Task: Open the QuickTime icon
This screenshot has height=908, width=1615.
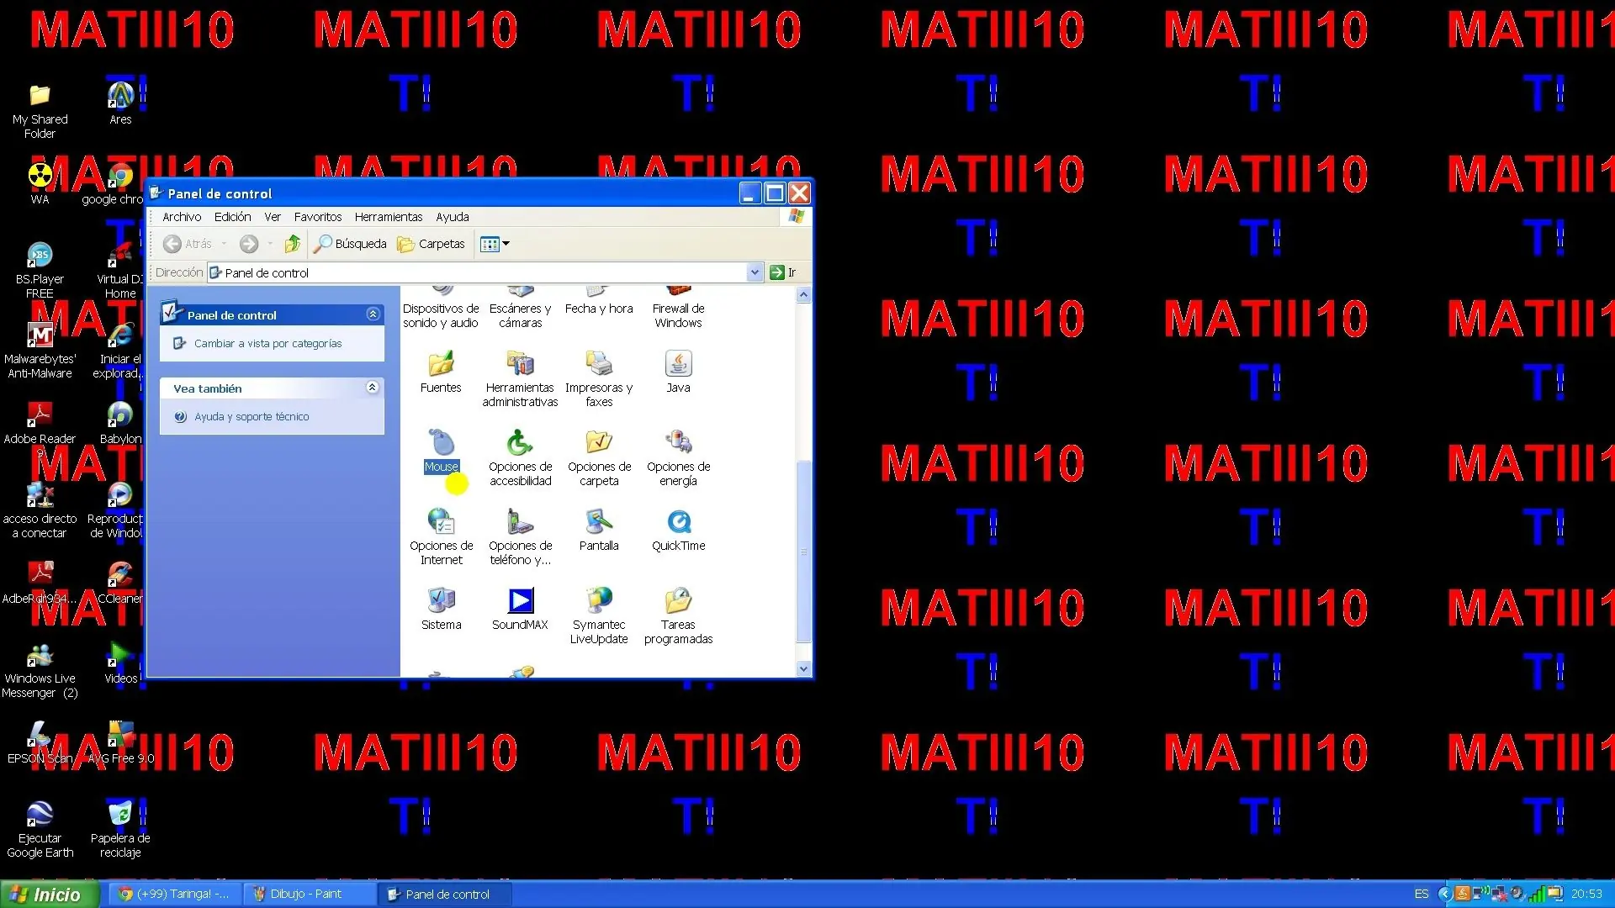Action: pyautogui.click(x=678, y=531)
